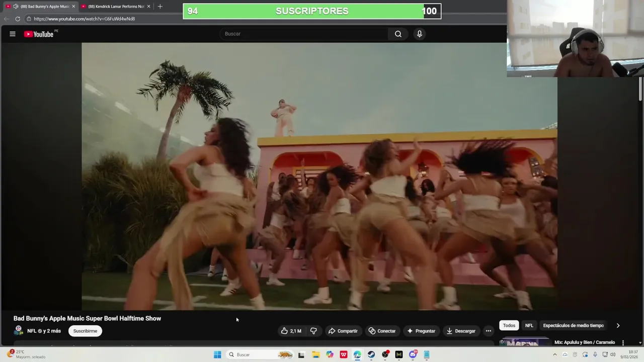Dislike the video with thumbs-down
The width and height of the screenshot is (644, 362).
tap(313, 331)
